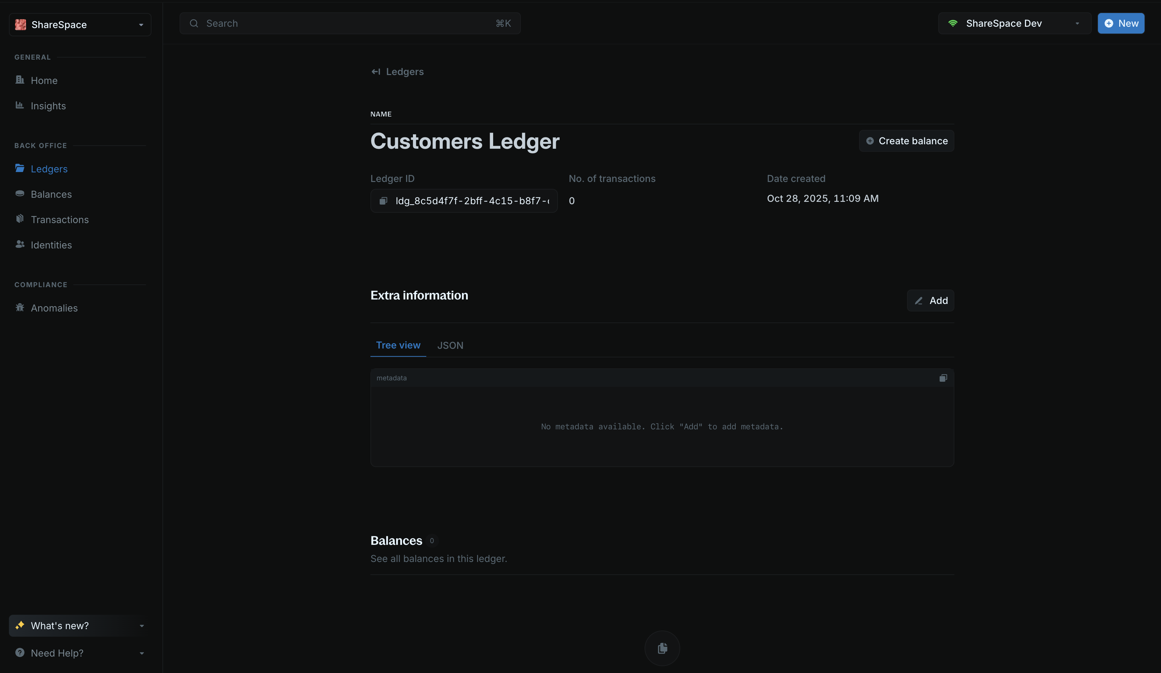
Task: Copy the ledger ID
Action: (x=383, y=200)
